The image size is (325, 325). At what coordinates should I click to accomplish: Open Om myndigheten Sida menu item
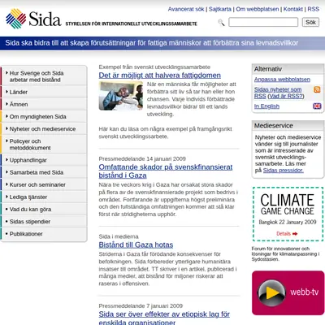click(44, 116)
